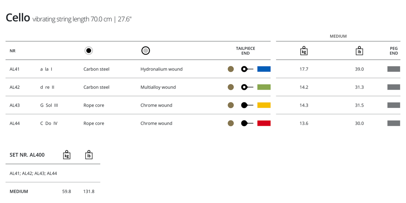Click the red tailpiece swatch for AL44
Screen dimensions: 406x203
click(264, 123)
